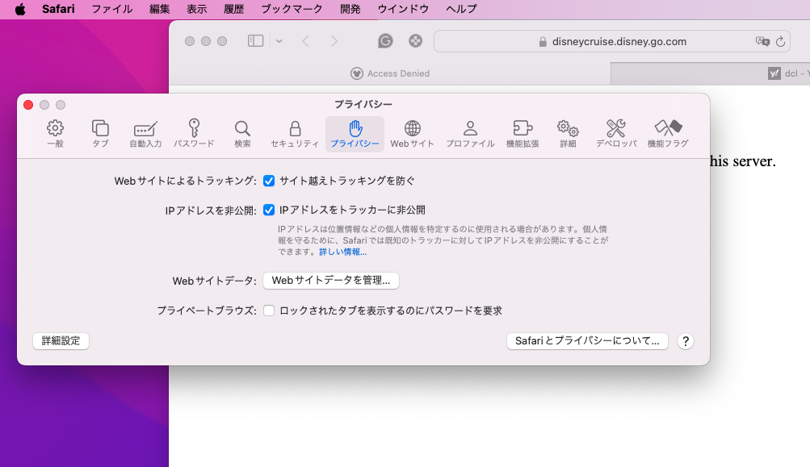810x467 pixels.
Task: Click the Webサイトデータを管理 button
Action: pos(331,281)
